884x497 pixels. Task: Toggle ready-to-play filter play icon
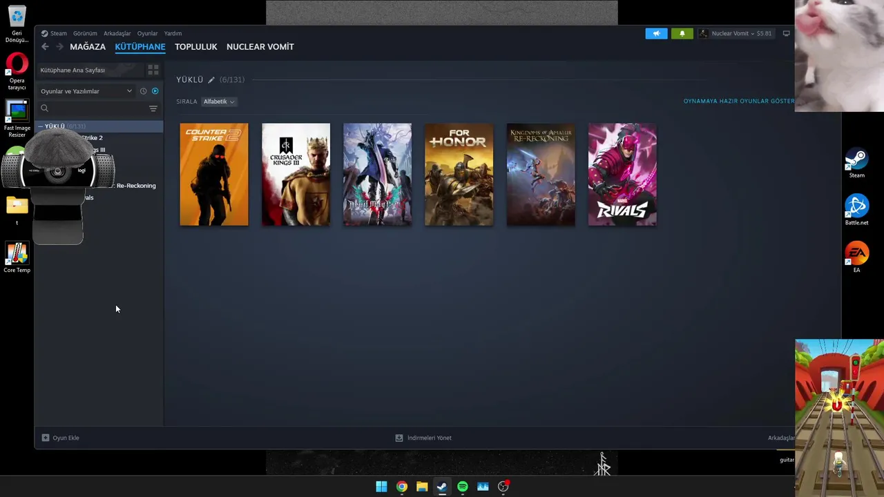pyautogui.click(x=155, y=91)
